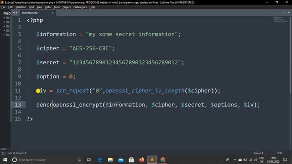
Task: Change indentation via 'Spaces: 8'
Action: point(258,153)
